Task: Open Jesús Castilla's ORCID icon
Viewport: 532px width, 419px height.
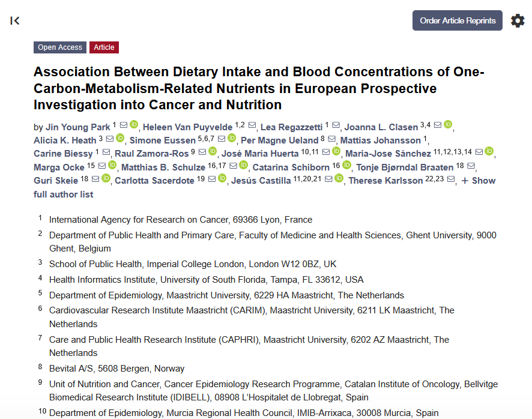Action: [x=339, y=179]
